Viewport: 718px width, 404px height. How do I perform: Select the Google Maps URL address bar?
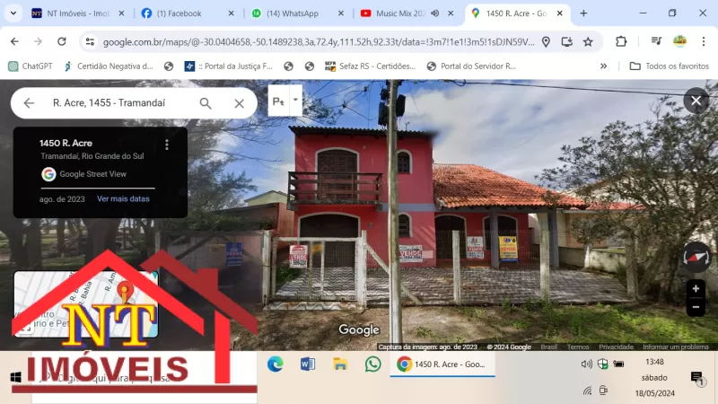tap(319, 42)
